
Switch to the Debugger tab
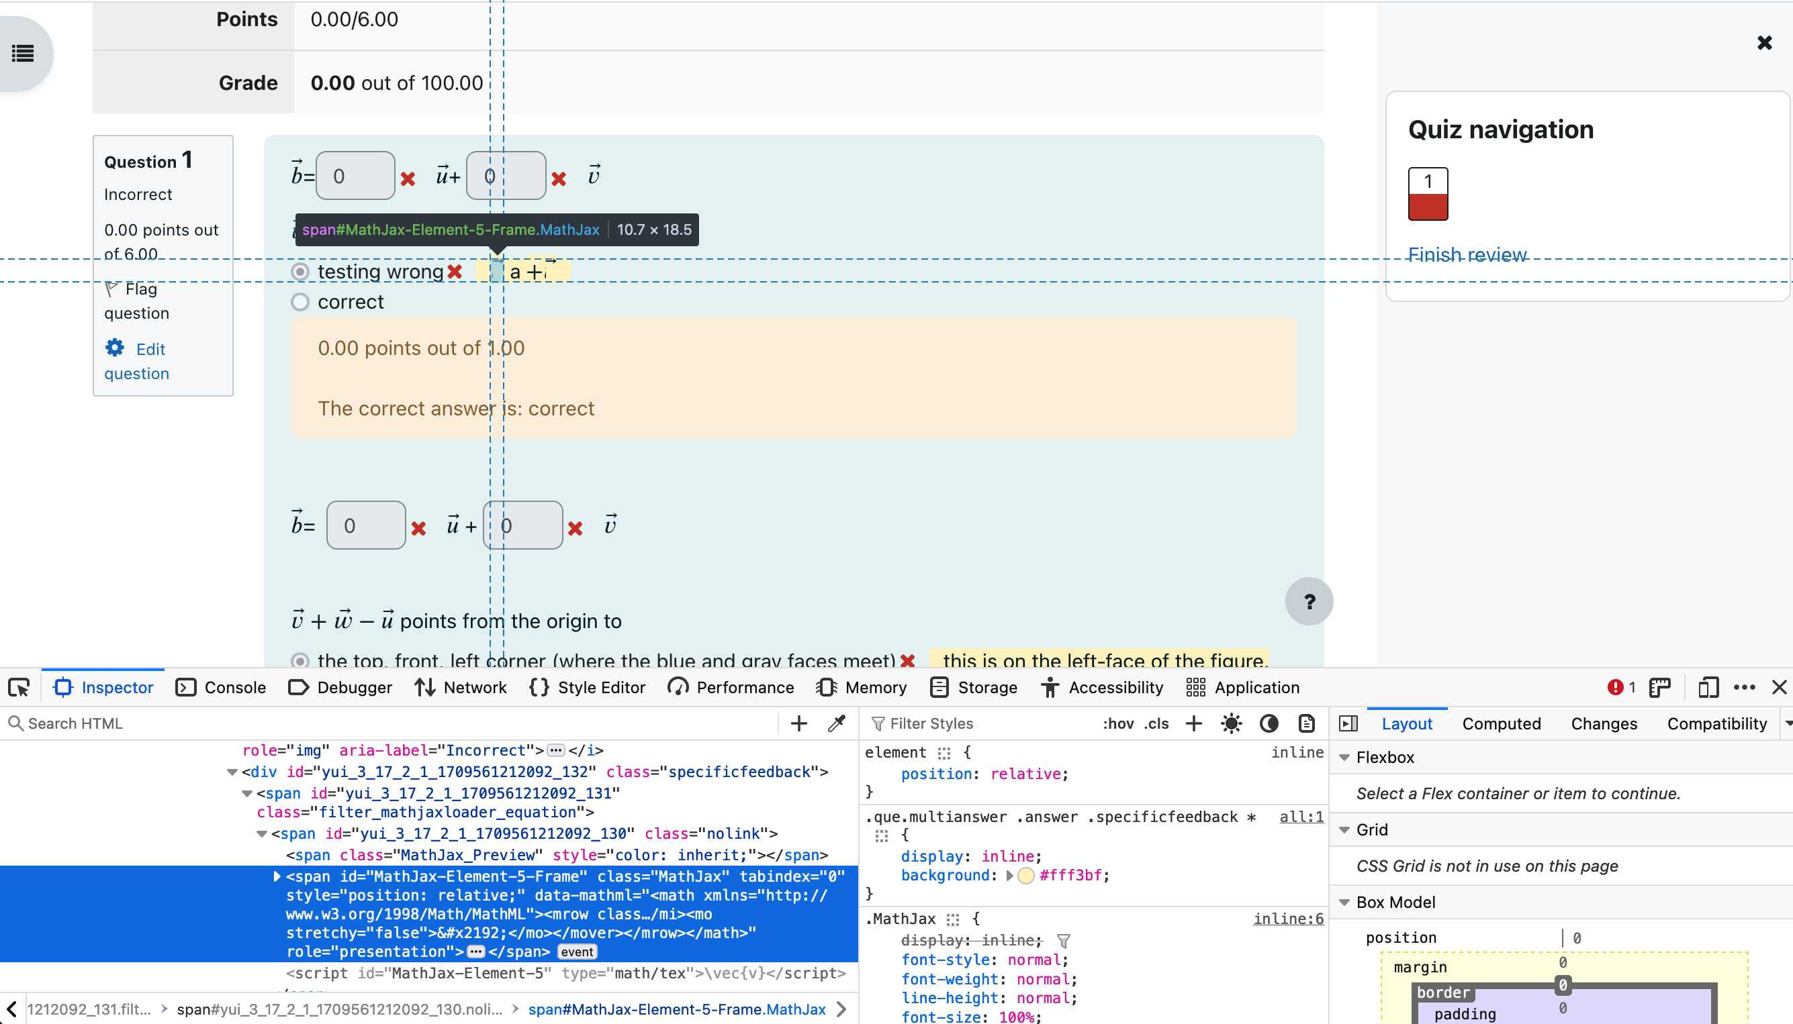tap(340, 687)
